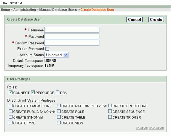Viewport: 171px width, 137px height.
Task: Tick the CREATE TRIGGER checkbox
Action: [x=110, y=117]
